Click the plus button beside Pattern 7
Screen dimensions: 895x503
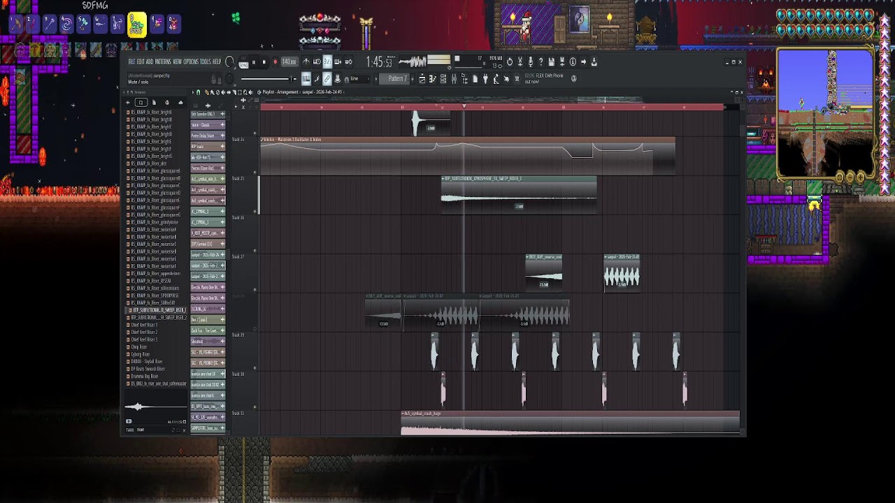413,78
